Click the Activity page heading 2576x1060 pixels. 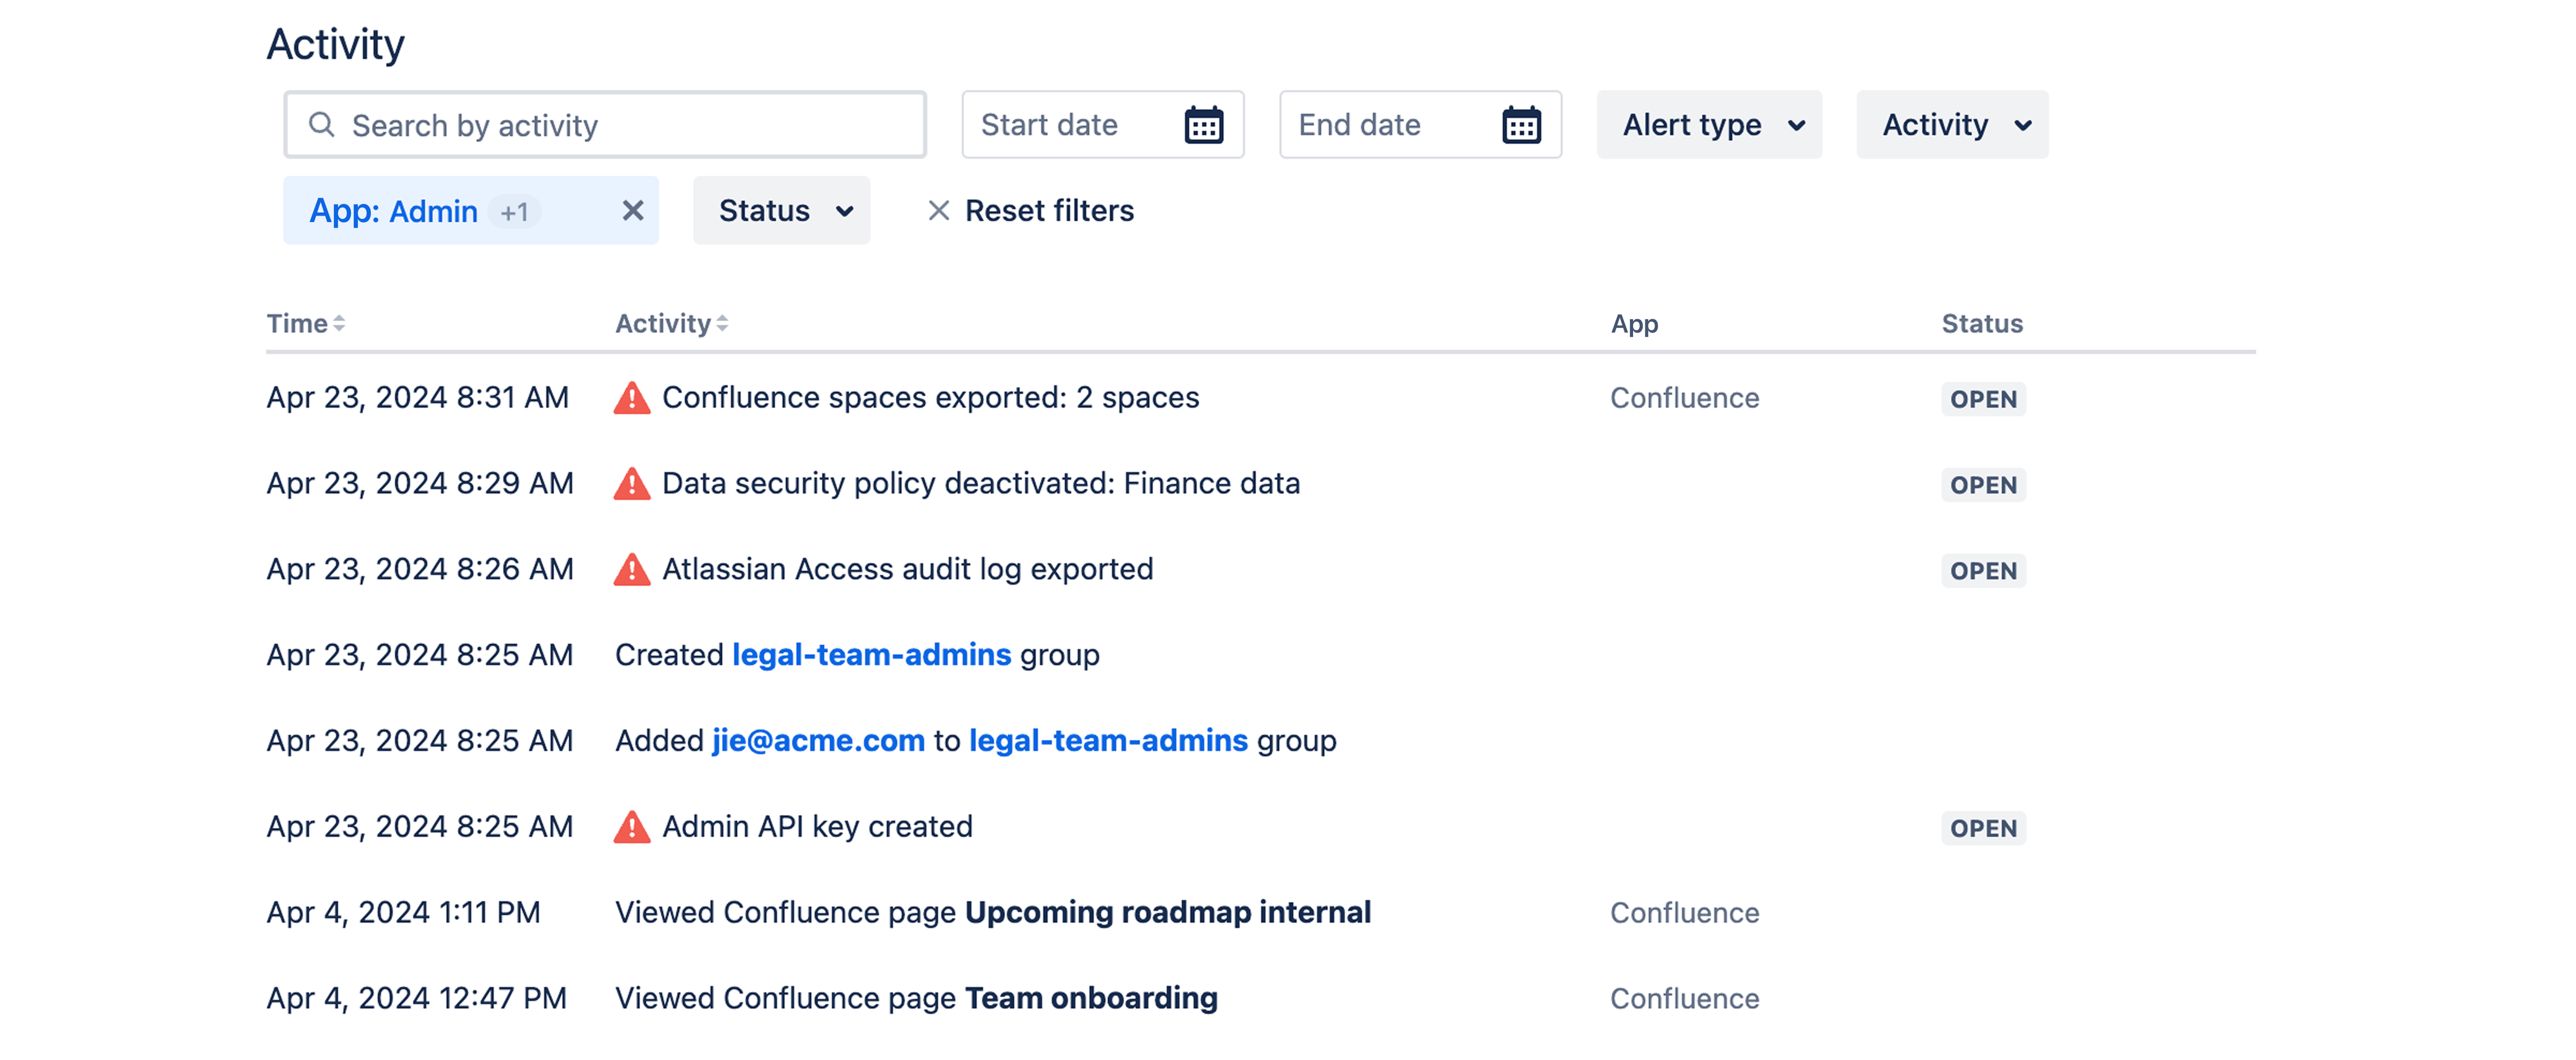coord(335,45)
